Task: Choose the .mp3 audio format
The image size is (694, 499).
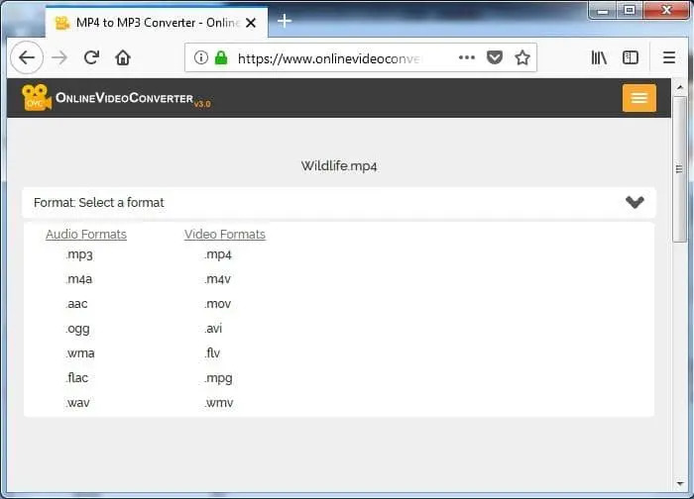Action: point(79,254)
